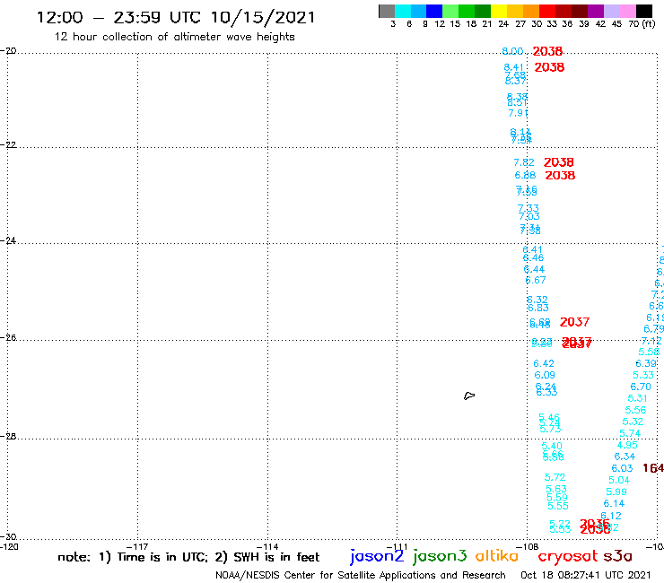
Task: Click the red '2038' next to 8.41
Action: pos(549,67)
